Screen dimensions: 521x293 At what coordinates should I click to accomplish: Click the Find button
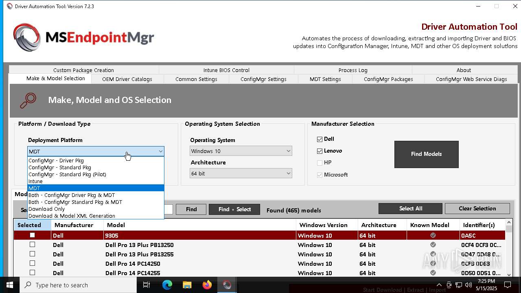tap(191, 209)
